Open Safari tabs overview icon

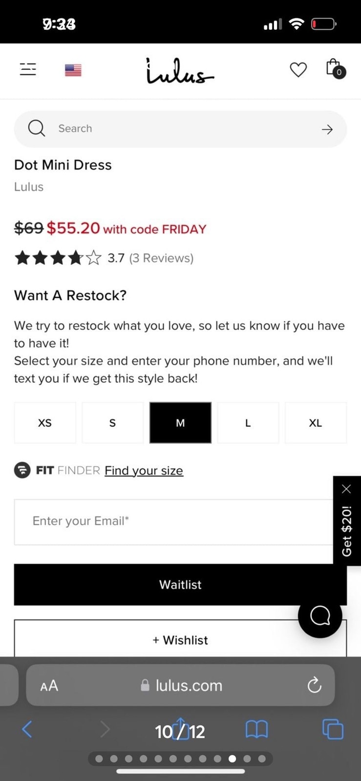pyautogui.click(x=333, y=730)
